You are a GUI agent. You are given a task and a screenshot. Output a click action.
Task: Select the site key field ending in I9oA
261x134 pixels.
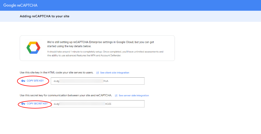coord(98,81)
